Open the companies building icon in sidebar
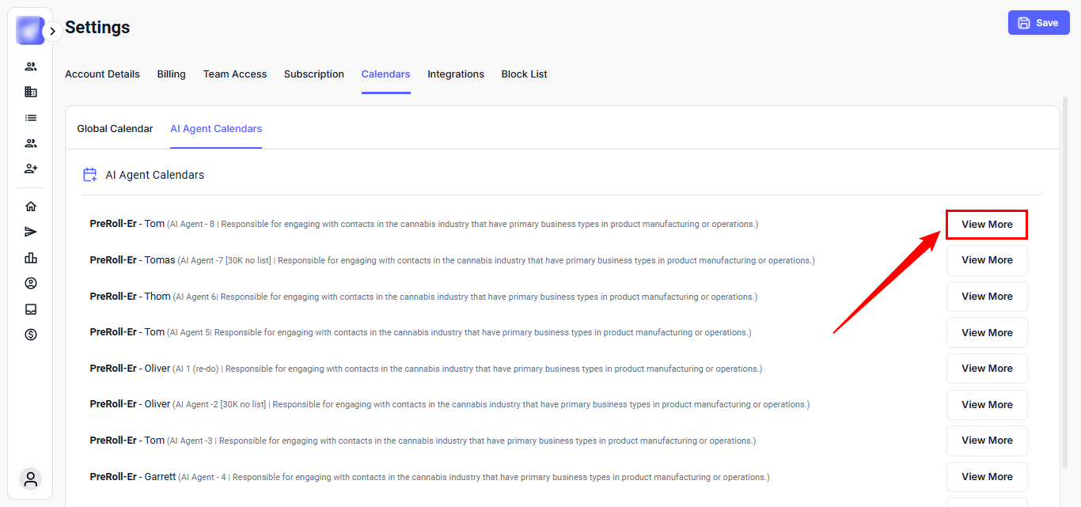Image resolution: width=1081 pixels, height=507 pixels. (31, 92)
